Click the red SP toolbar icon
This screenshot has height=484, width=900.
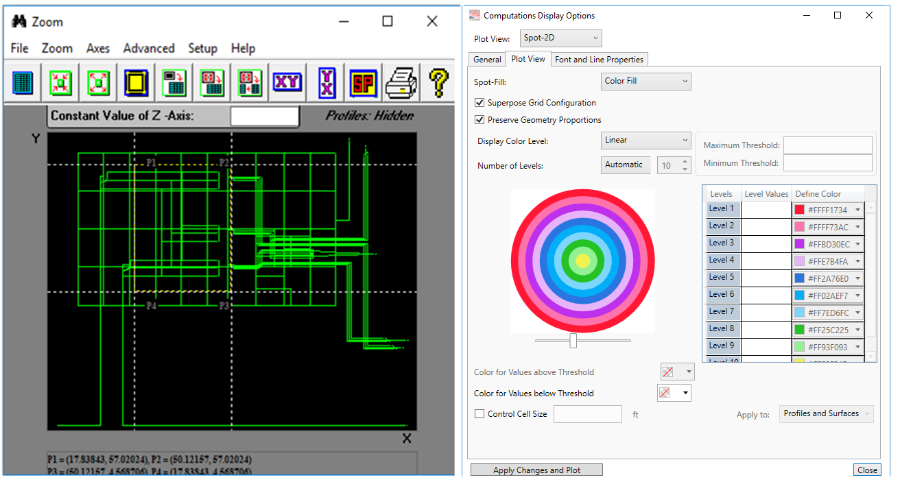363,83
